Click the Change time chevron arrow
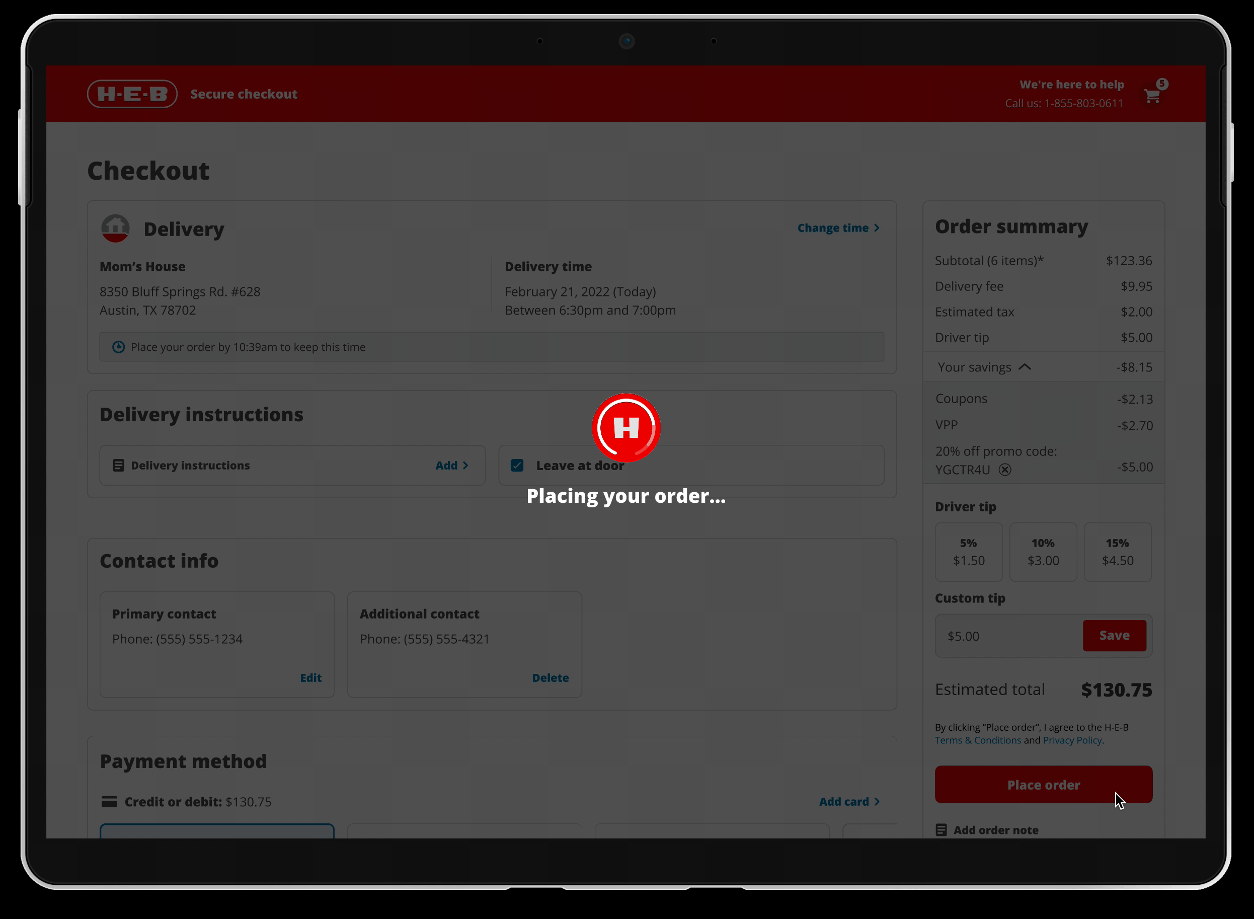Image resolution: width=1254 pixels, height=919 pixels. pos(877,228)
